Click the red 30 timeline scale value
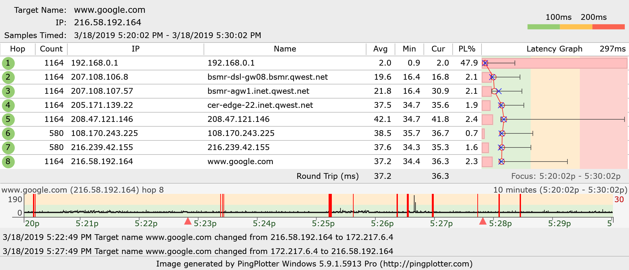The width and height of the screenshot is (629, 270). pos(619,200)
